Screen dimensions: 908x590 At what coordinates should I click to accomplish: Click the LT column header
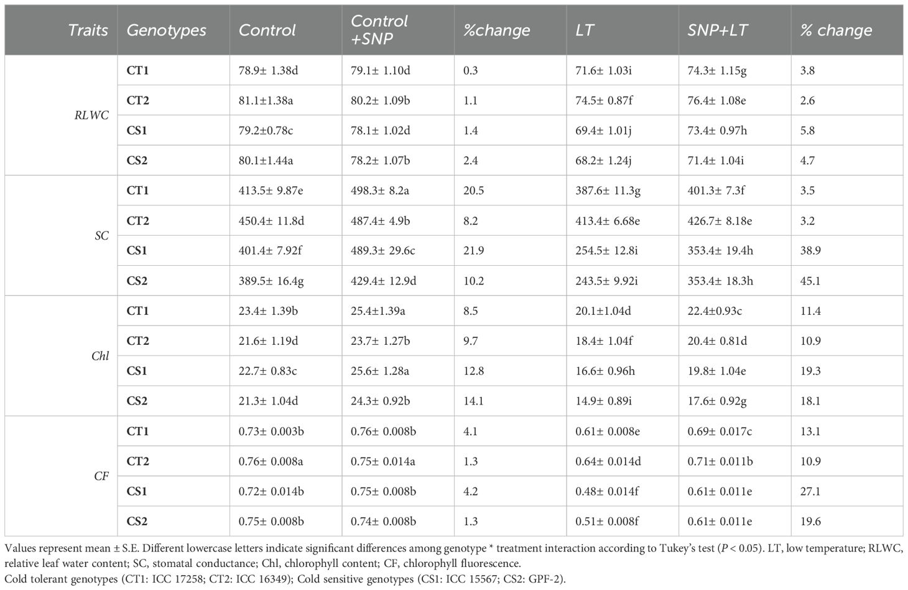(584, 30)
